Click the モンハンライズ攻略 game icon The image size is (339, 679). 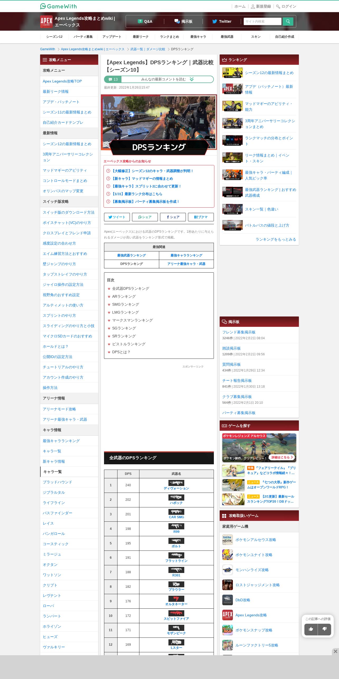coord(228,570)
